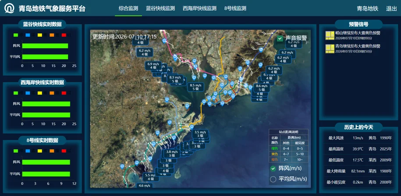Image resolution: width=401 pixels, height=196 pixels.
Task: Click the 阵风 bar in 西海岸快线实时数据 chart
Action: [x=46, y=104]
